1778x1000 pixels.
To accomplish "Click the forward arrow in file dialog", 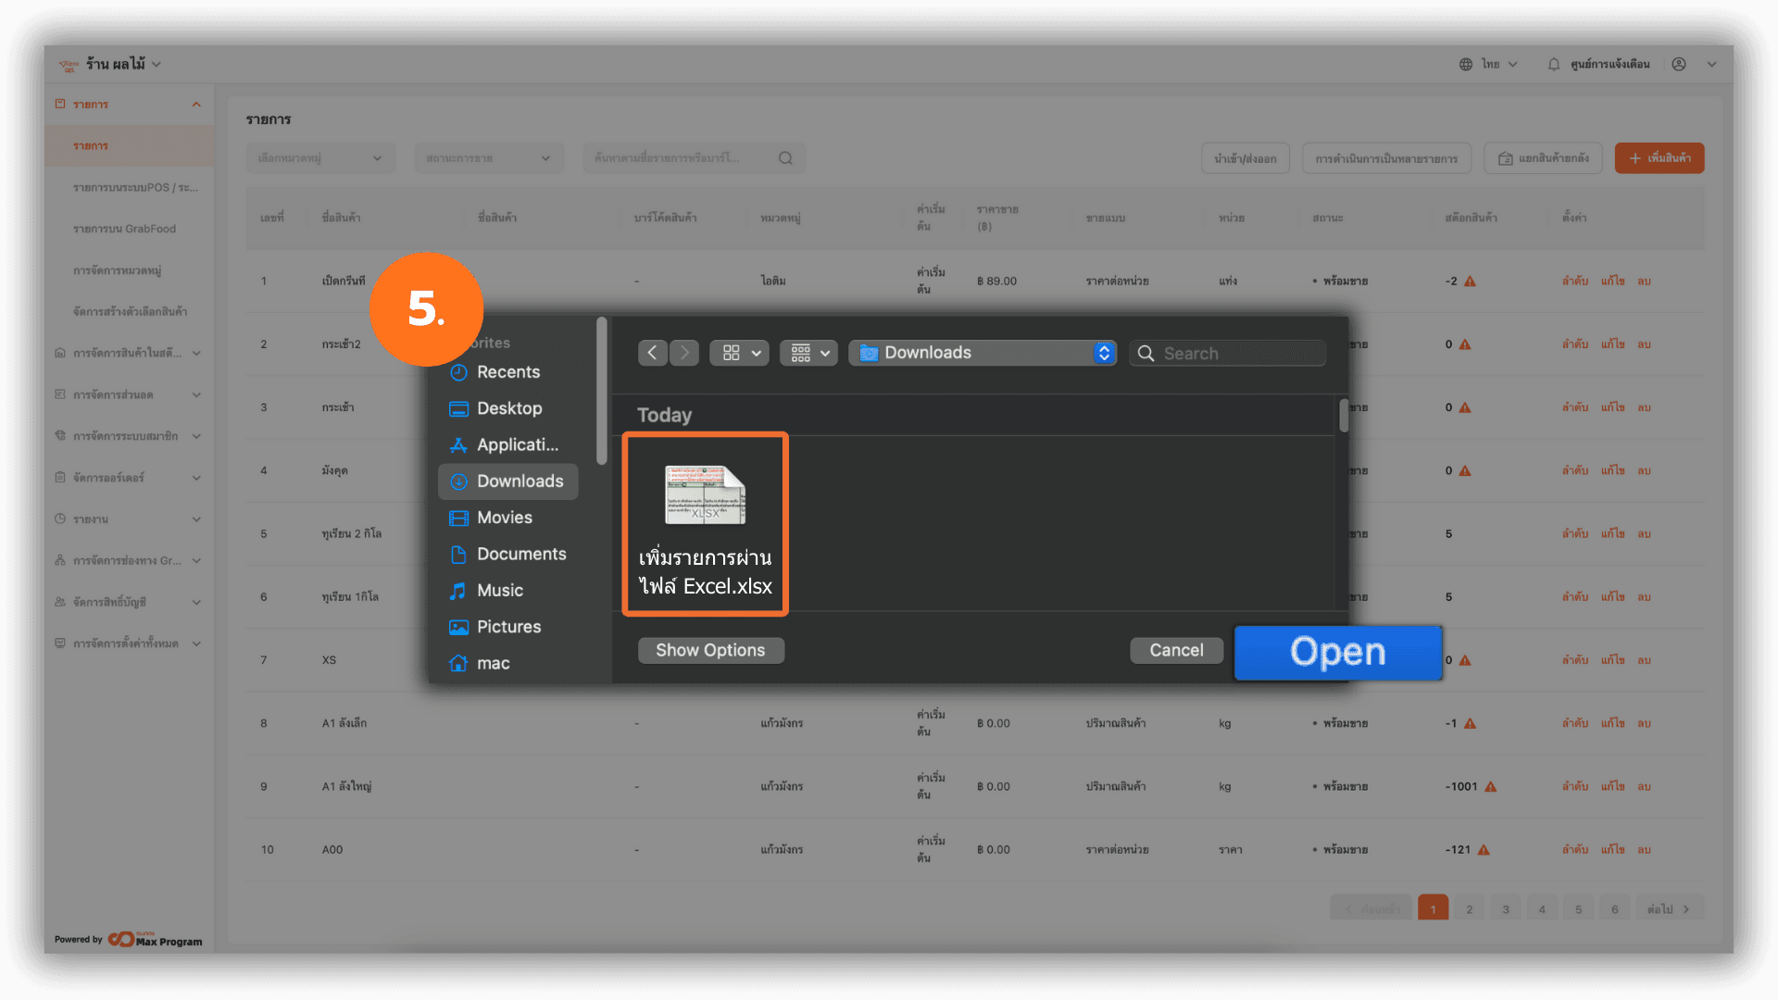I will point(684,353).
